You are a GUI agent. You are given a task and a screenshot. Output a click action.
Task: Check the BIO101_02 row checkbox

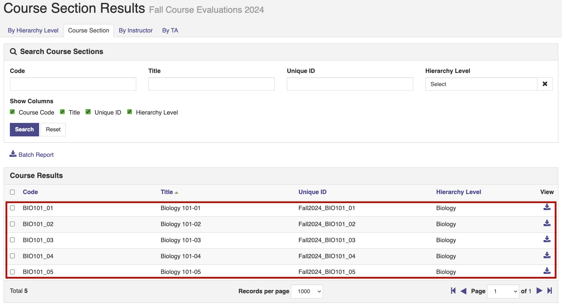pos(12,224)
